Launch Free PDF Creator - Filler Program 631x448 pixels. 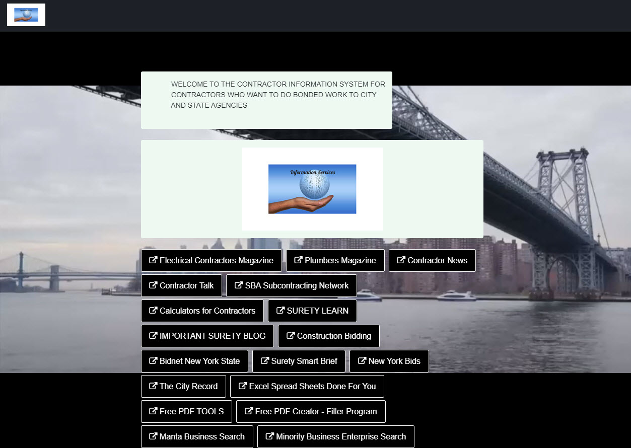tap(311, 411)
